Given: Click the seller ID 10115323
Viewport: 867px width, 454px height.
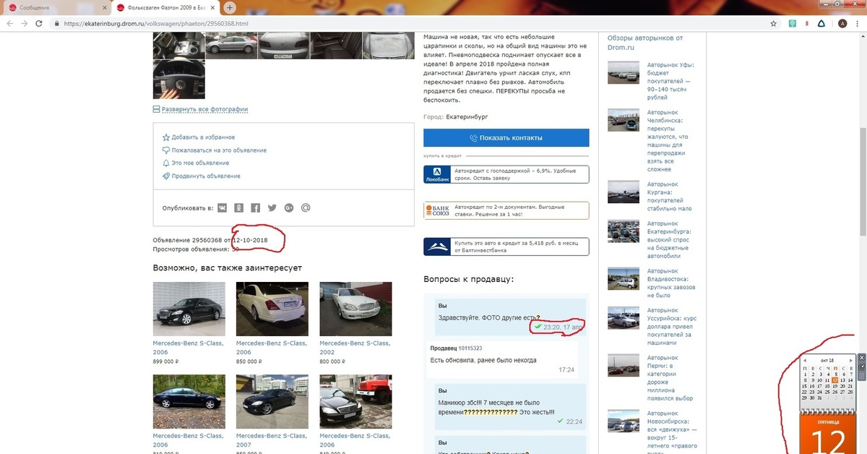Looking at the screenshot, I should (469, 348).
